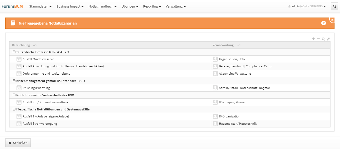
Task: Collapse Notfall-relevante Sachverhalte der UVV group
Action: [x=14, y=95]
